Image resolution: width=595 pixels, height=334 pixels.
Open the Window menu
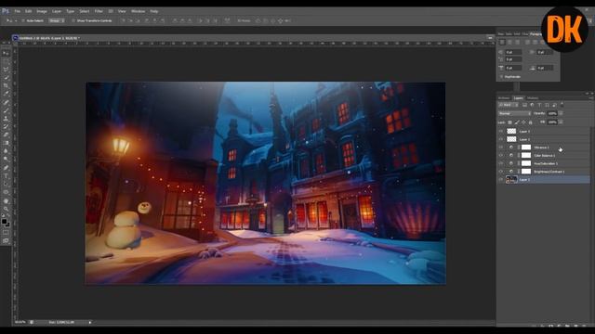(139, 11)
